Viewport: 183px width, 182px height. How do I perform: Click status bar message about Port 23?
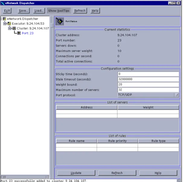(x=43, y=181)
